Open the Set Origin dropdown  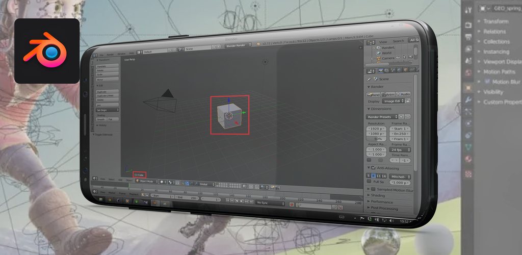tap(106, 110)
